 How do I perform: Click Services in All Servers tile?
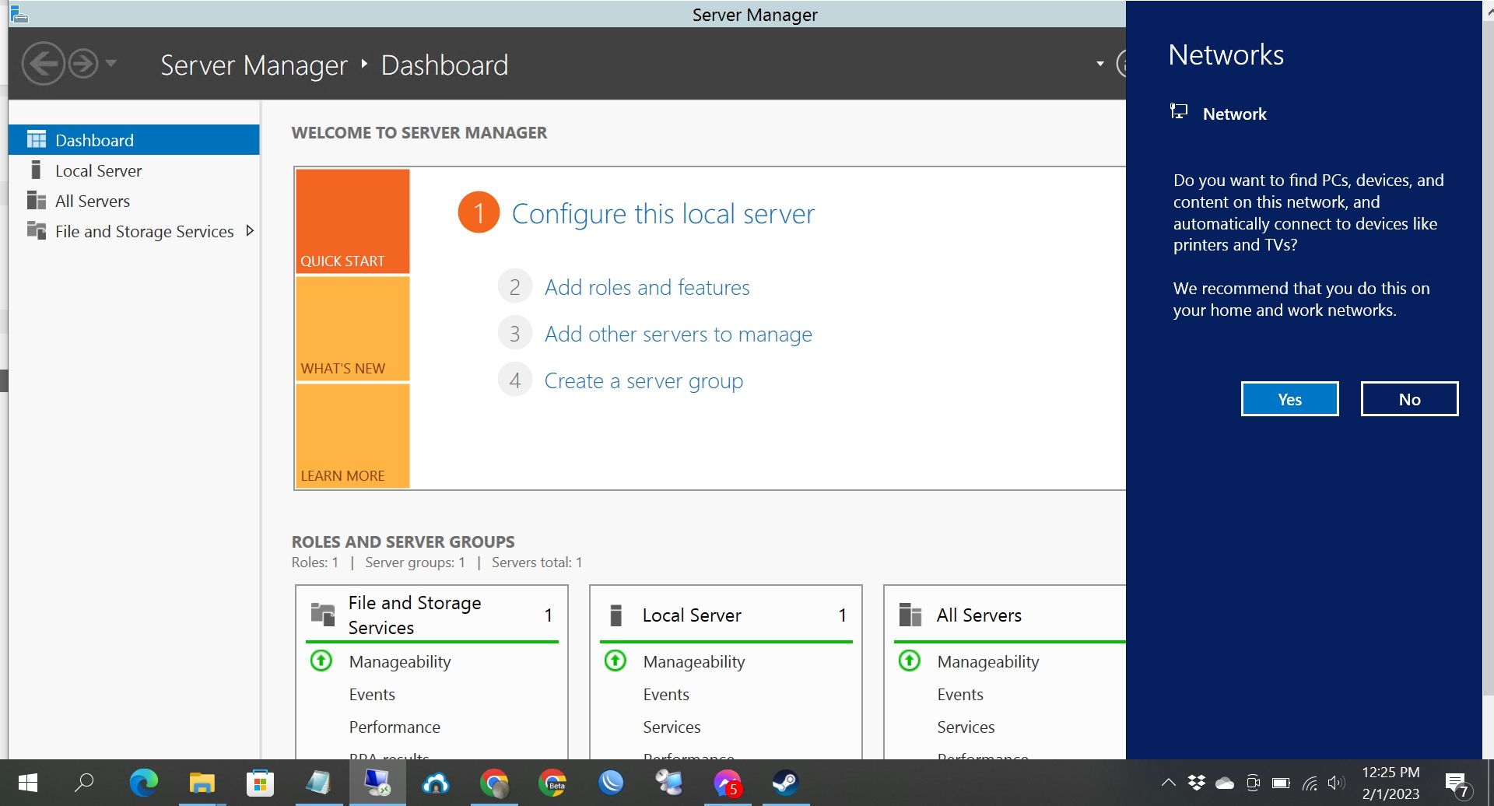click(966, 727)
